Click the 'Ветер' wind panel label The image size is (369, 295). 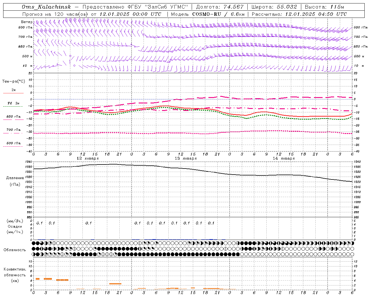coord(27,22)
